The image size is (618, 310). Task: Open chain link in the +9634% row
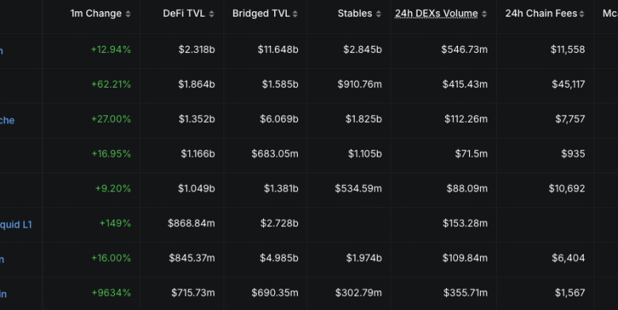(x=3, y=294)
